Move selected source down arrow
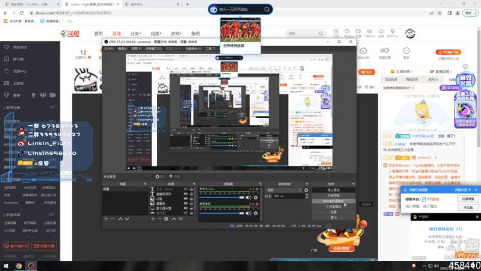The height and width of the screenshot is (271, 481). (x=181, y=219)
